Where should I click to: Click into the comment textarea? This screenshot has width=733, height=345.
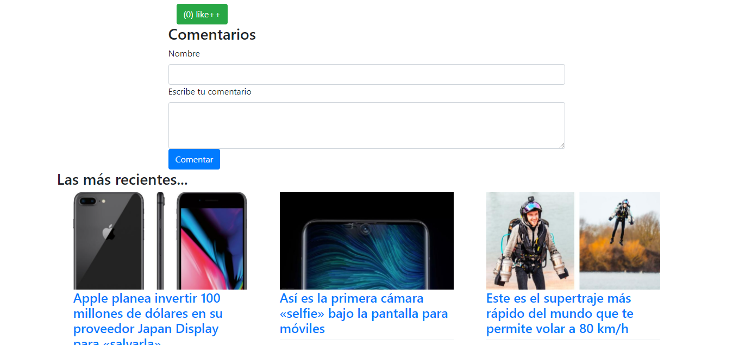[x=367, y=126]
